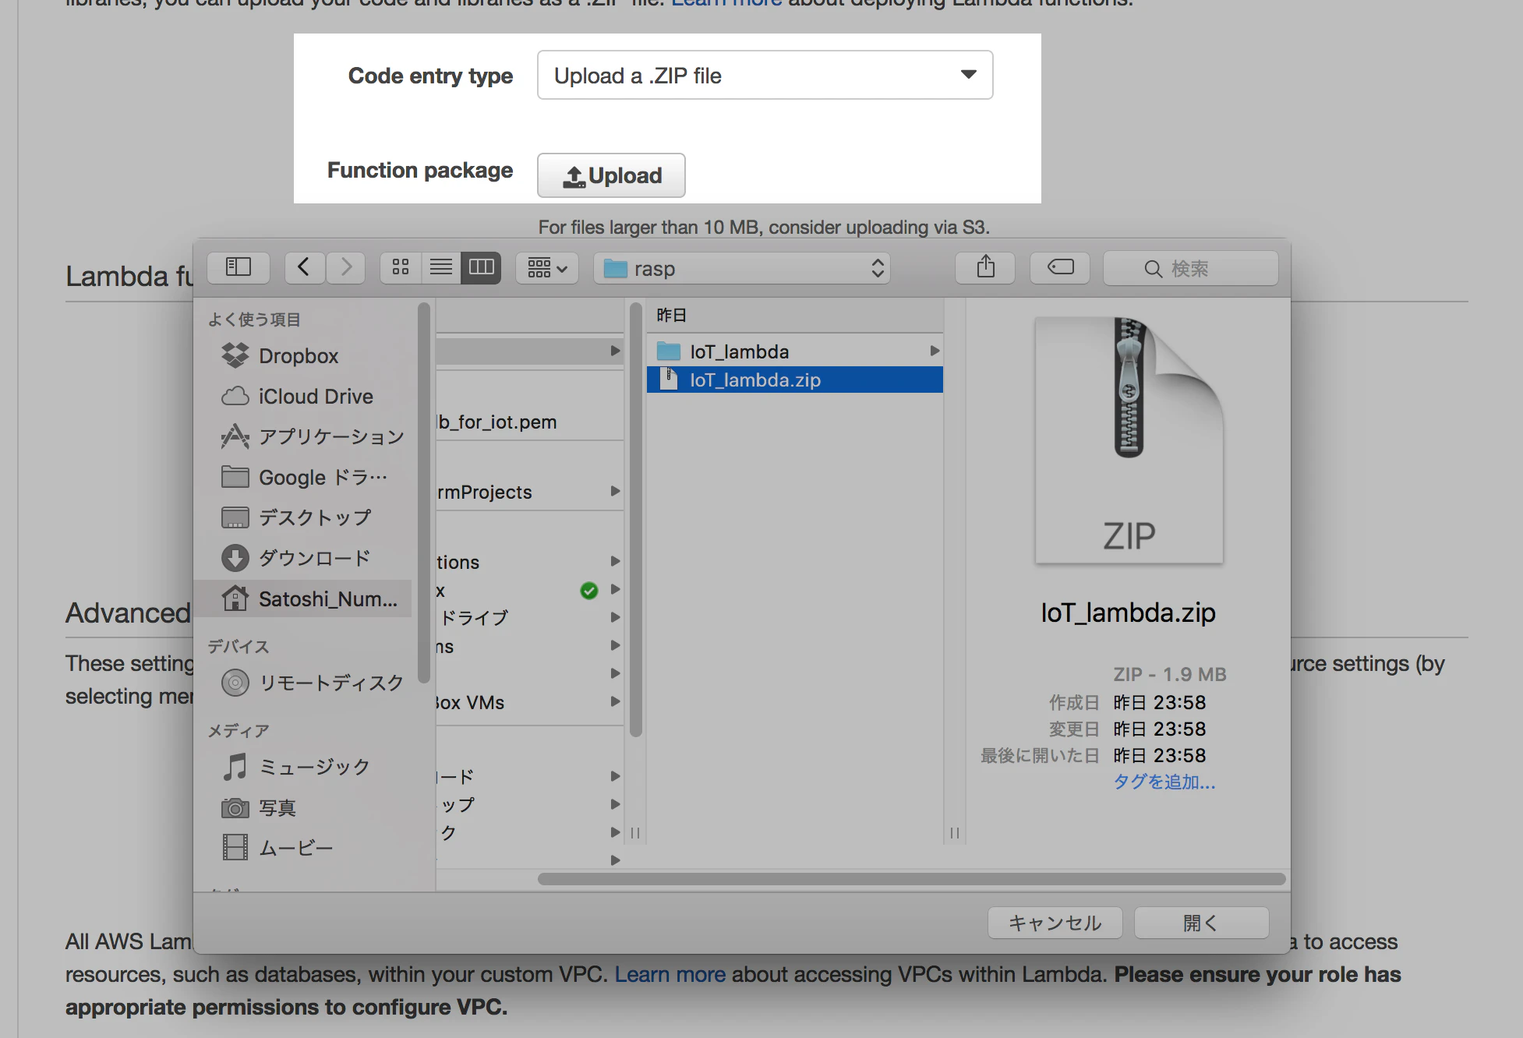Expand the Box VMs folder arrow
1523x1038 pixels.
point(615,702)
